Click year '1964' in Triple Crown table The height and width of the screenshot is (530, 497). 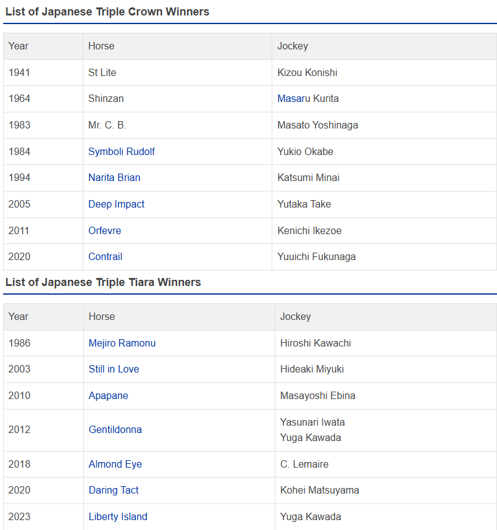(x=19, y=98)
